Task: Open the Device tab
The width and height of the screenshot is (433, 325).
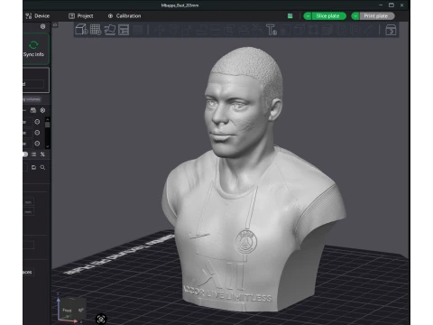Action: coord(38,16)
